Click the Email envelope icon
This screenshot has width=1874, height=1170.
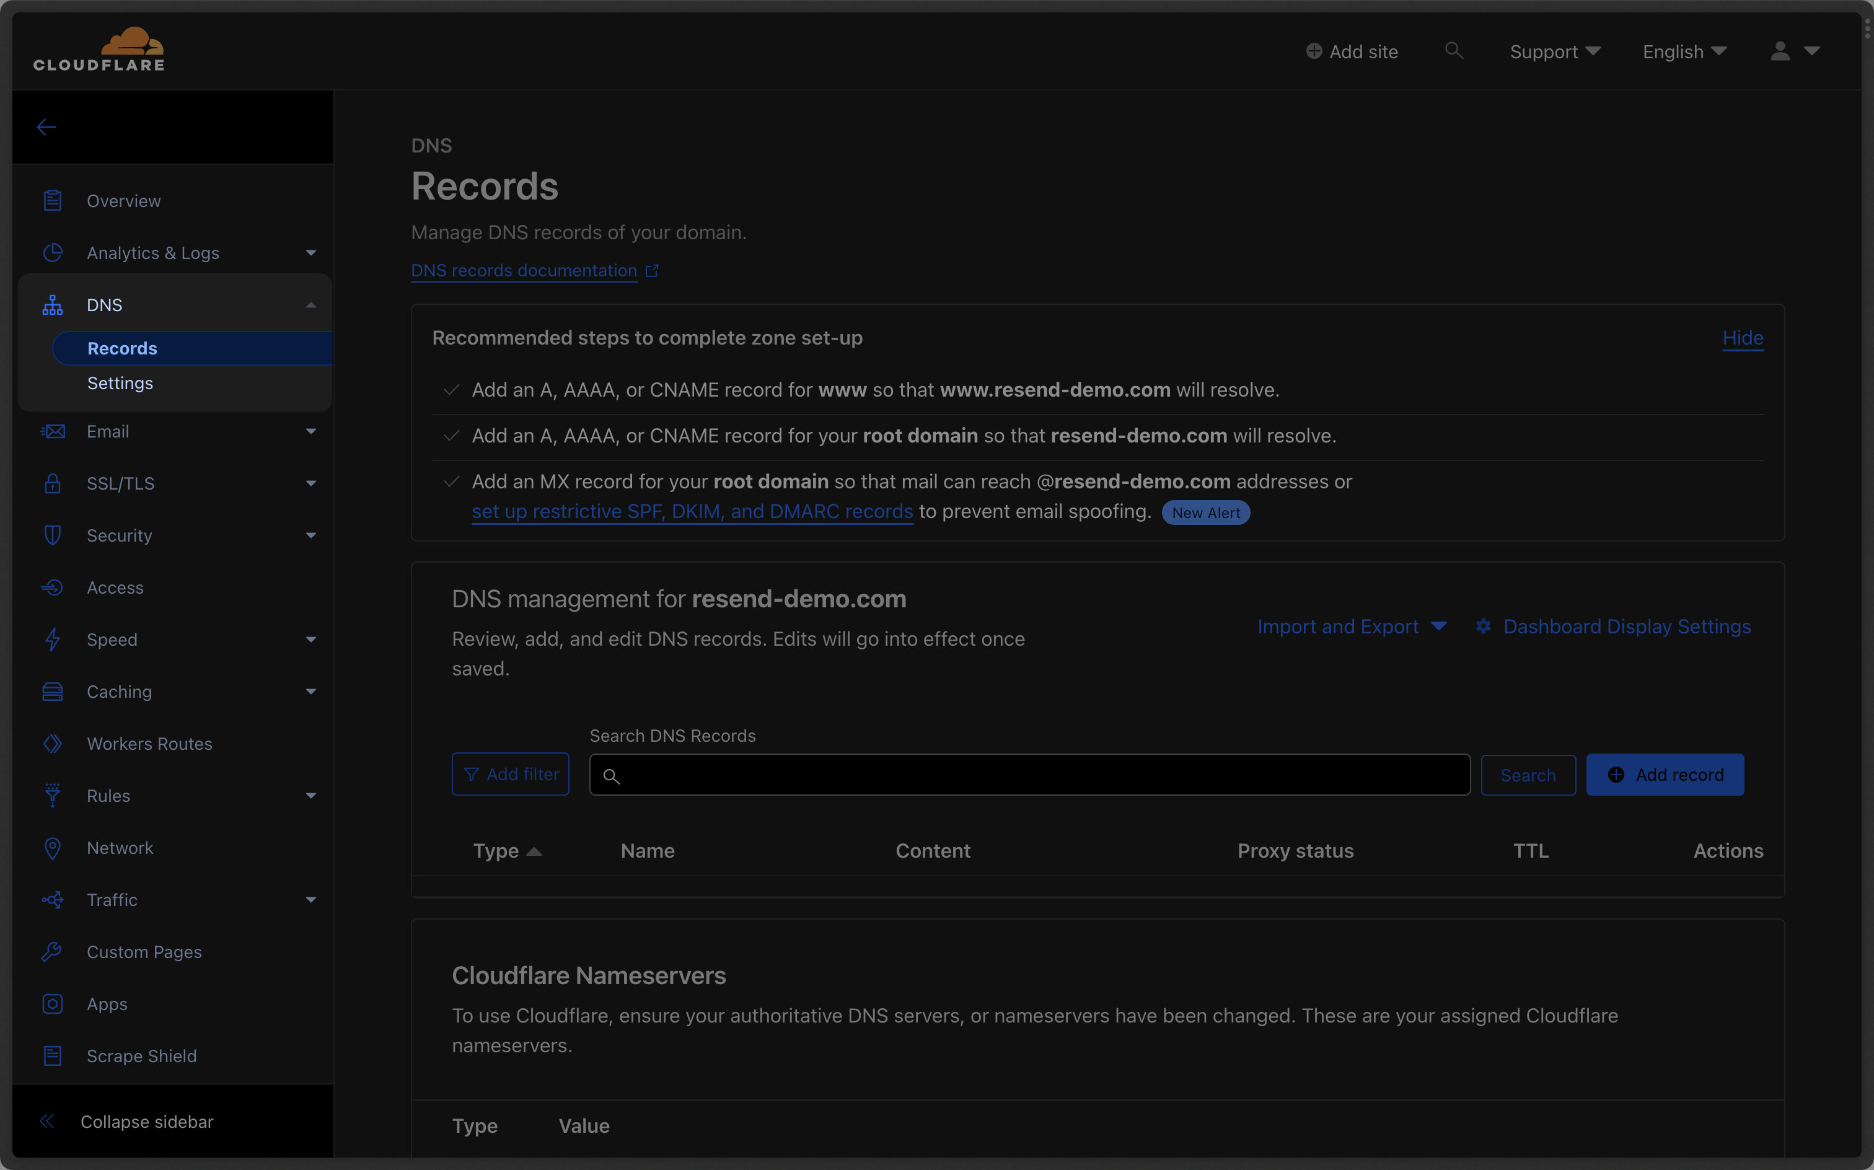53,431
